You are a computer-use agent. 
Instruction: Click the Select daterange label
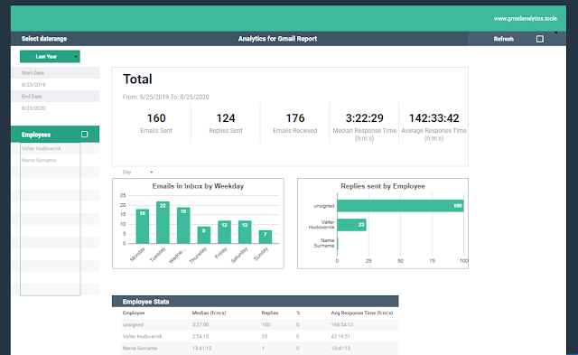(x=44, y=39)
